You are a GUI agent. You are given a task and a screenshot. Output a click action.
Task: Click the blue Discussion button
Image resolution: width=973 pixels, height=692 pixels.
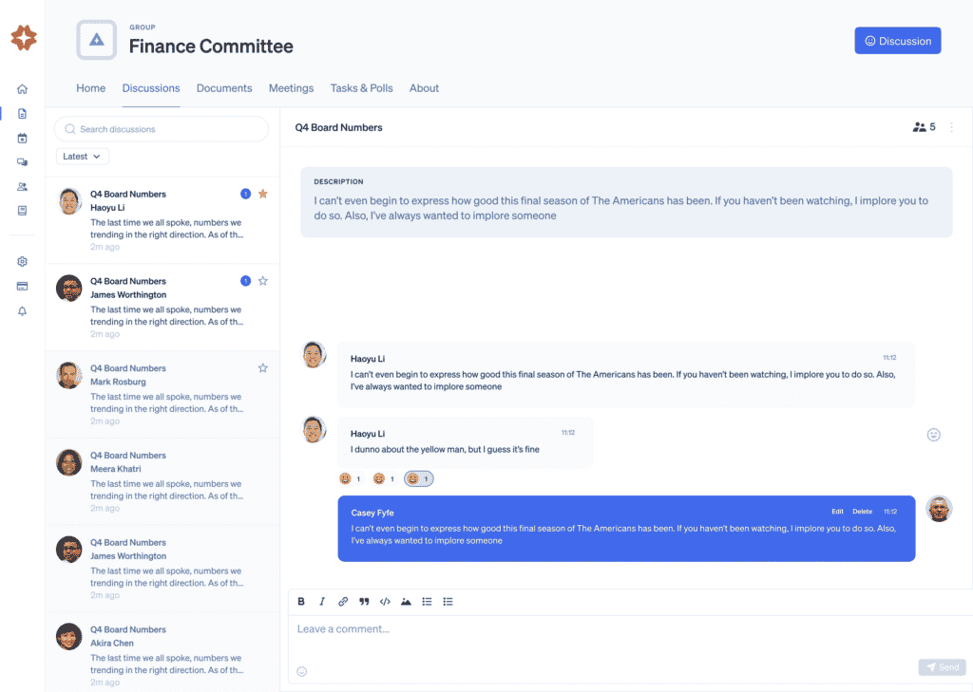point(897,41)
